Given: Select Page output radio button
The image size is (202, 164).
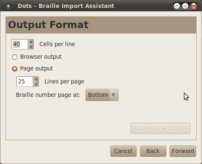Looking at the screenshot, I should [x=15, y=69].
